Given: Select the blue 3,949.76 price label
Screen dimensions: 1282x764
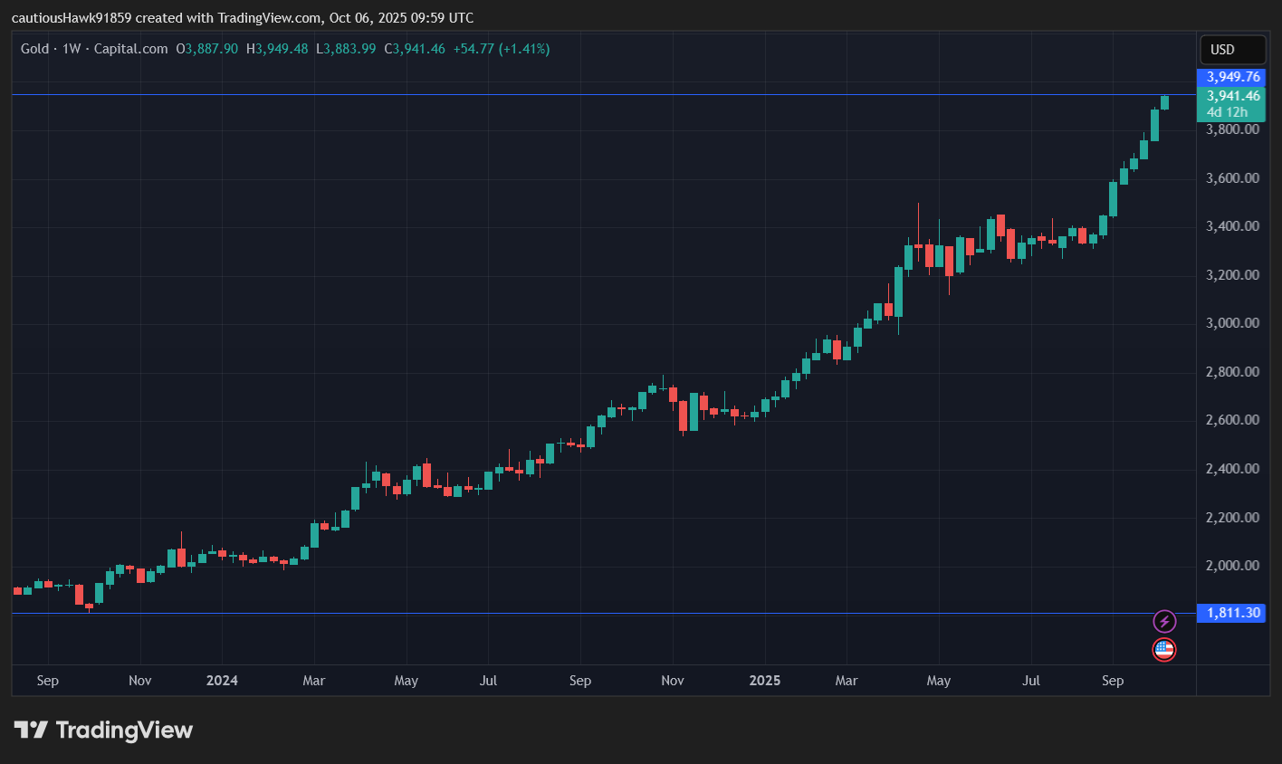Looking at the screenshot, I should coord(1232,77).
